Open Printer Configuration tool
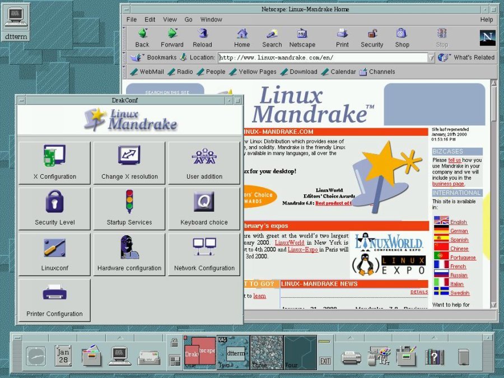Image resolution: width=504 pixels, height=378 pixels. (55, 300)
